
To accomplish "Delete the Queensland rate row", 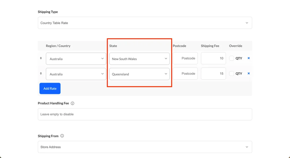I will (249, 73).
